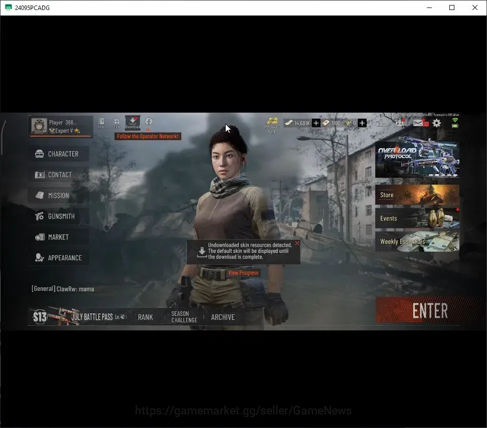Open the leaderboard bars icon

click(x=381, y=123)
